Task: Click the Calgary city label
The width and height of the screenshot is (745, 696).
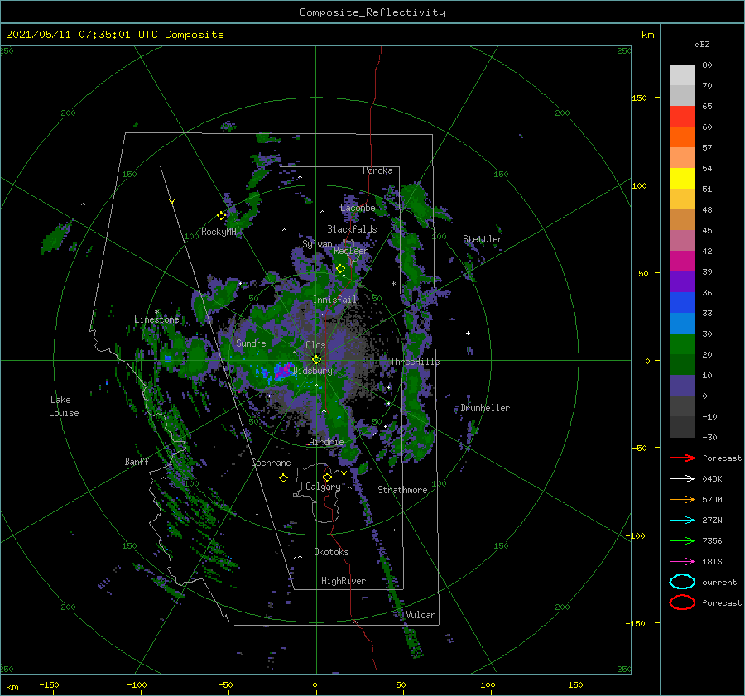Action: pos(323,487)
